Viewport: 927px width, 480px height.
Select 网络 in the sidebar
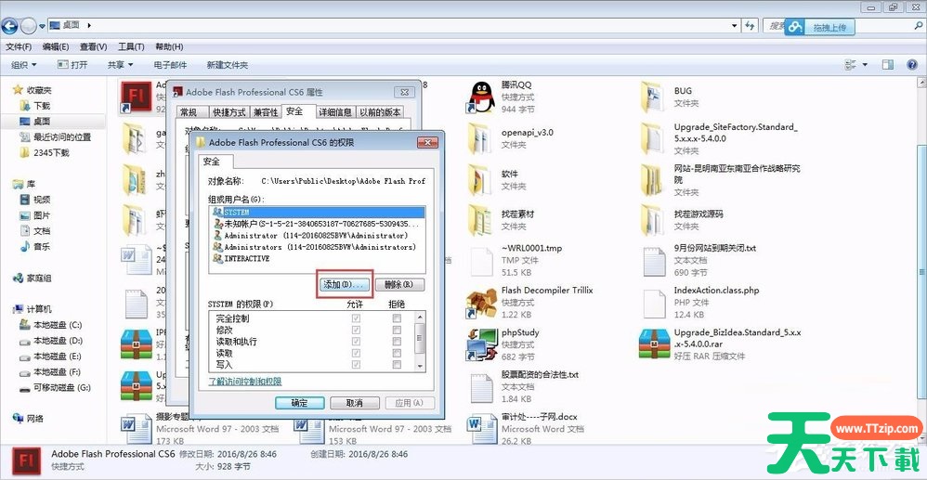(29, 419)
